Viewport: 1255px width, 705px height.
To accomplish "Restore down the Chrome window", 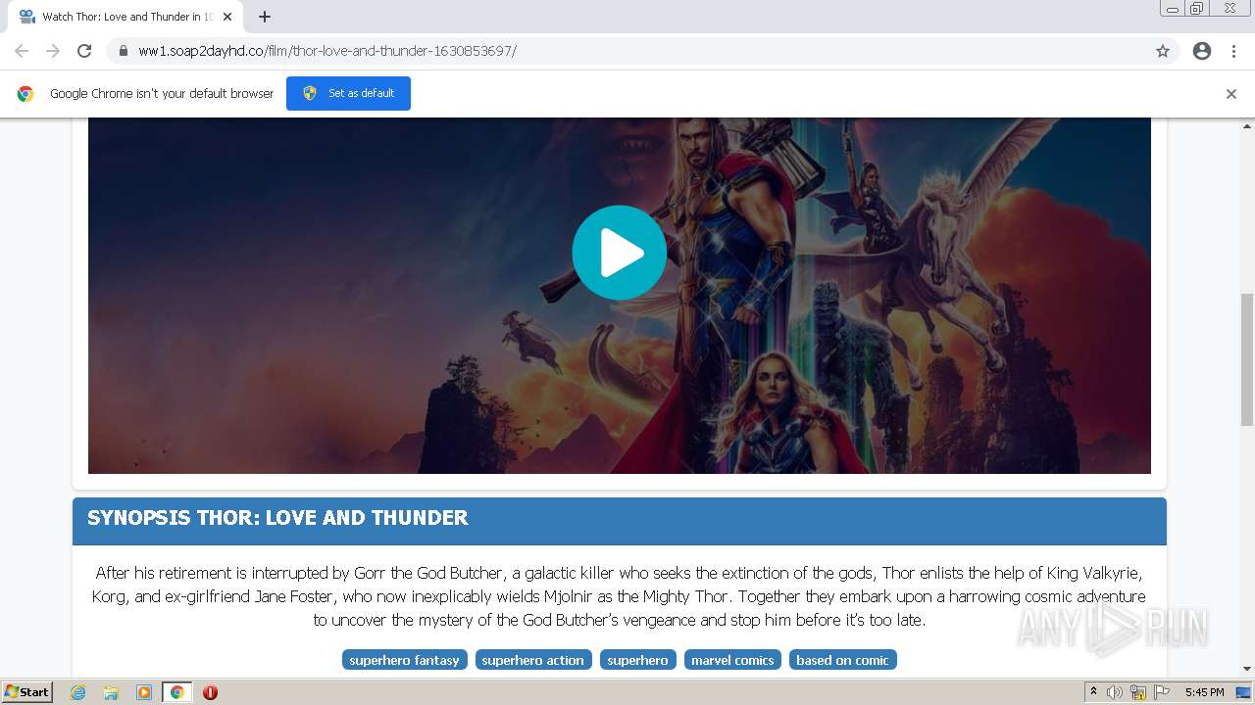I will pyautogui.click(x=1197, y=9).
